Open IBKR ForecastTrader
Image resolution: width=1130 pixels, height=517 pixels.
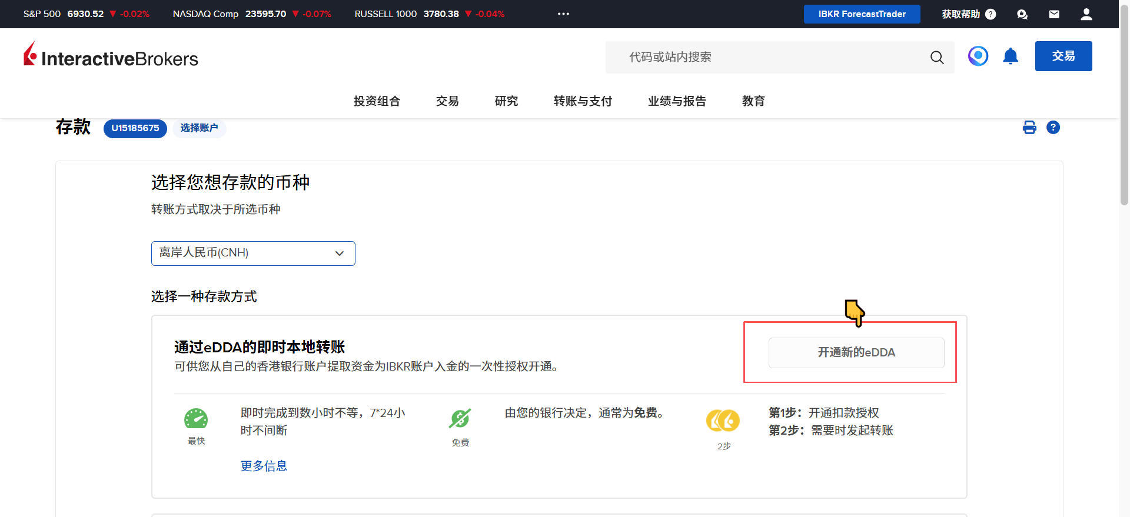click(862, 14)
